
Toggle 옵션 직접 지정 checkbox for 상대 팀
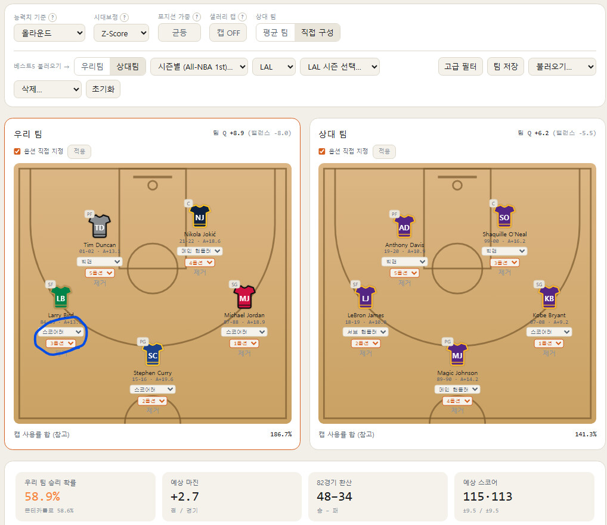pos(322,151)
